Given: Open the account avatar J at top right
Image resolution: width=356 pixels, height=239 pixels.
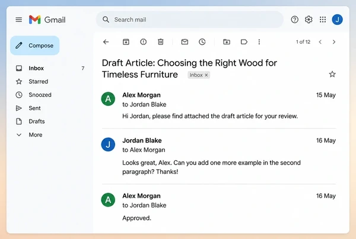Looking at the screenshot, I should pos(337,20).
